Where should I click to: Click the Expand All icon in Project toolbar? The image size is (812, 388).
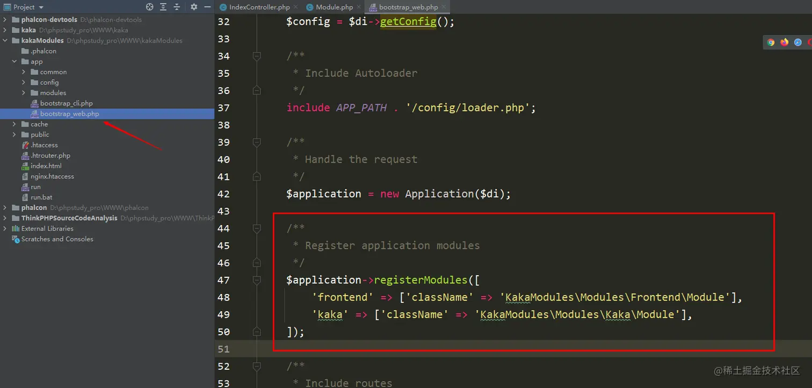pos(163,7)
